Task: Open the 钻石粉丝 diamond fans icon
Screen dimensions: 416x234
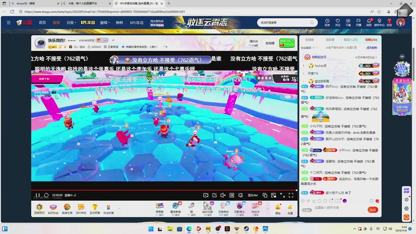Action: [x=53, y=209]
